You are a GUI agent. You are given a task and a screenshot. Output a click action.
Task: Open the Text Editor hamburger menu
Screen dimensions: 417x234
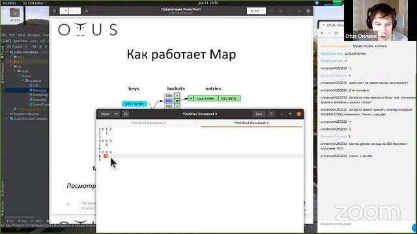[271, 114]
